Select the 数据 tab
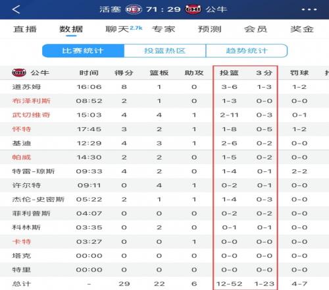Image resolution: width=329 pixels, height=290 pixels. 71,29
